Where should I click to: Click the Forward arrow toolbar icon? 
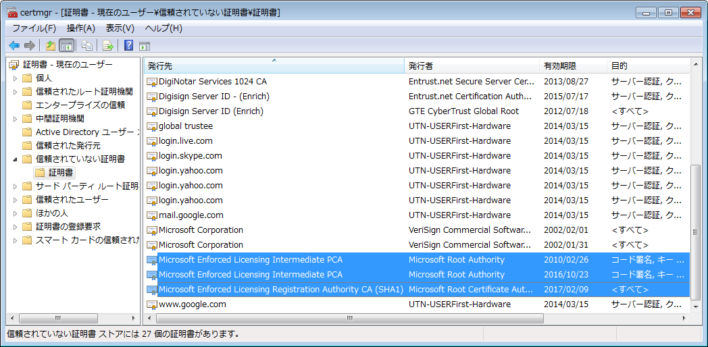(x=29, y=46)
